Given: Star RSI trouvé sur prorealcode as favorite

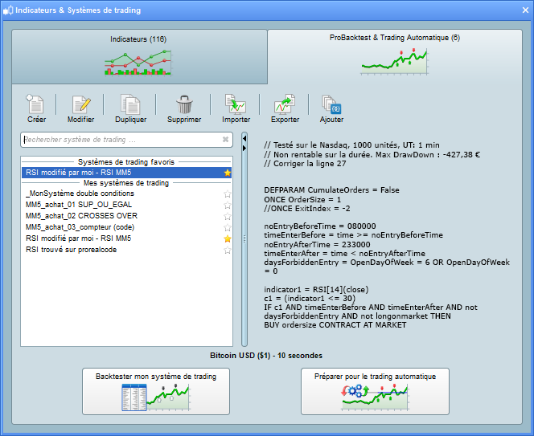Looking at the screenshot, I should [x=228, y=251].
